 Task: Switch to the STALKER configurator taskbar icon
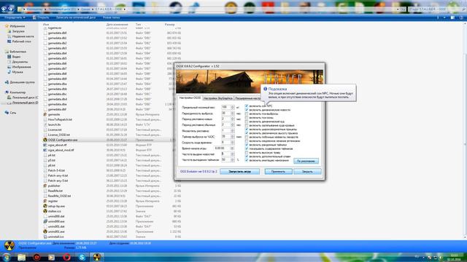[x=97, y=257]
